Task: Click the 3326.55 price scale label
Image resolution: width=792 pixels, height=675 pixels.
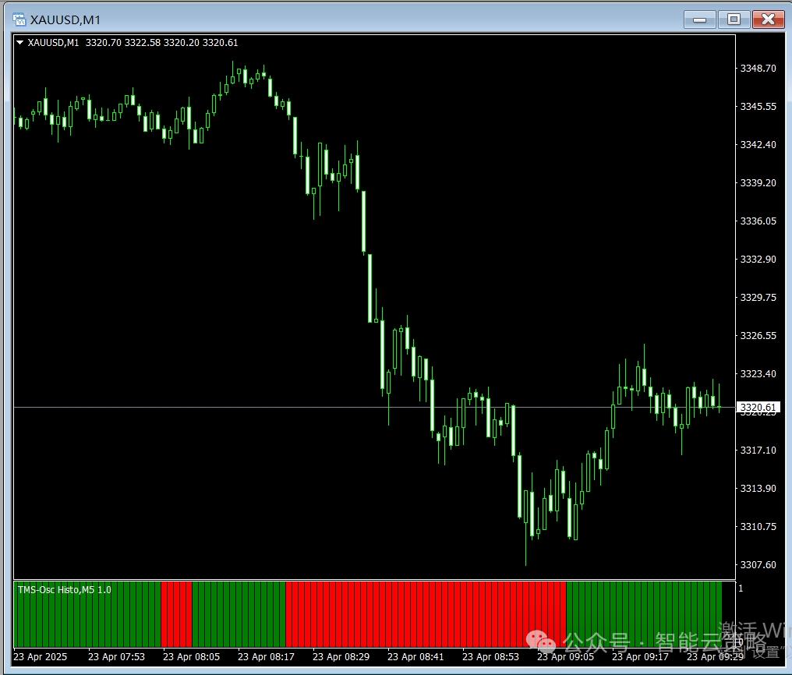Action: (x=758, y=336)
